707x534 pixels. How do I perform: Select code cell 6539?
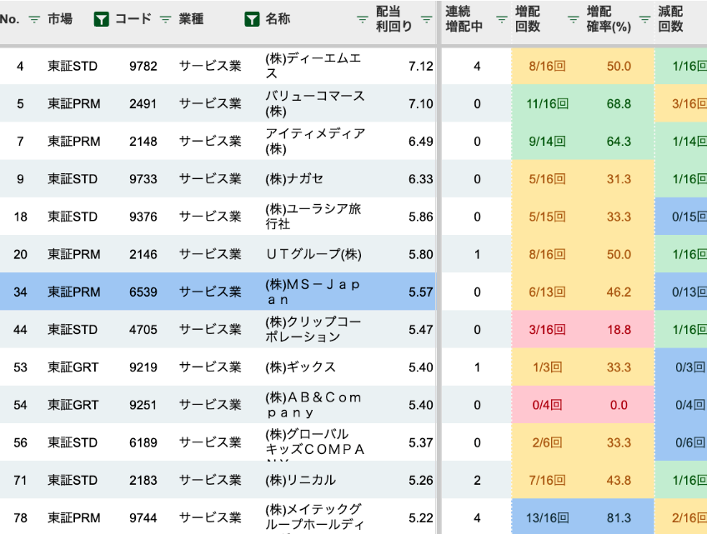(x=143, y=292)
